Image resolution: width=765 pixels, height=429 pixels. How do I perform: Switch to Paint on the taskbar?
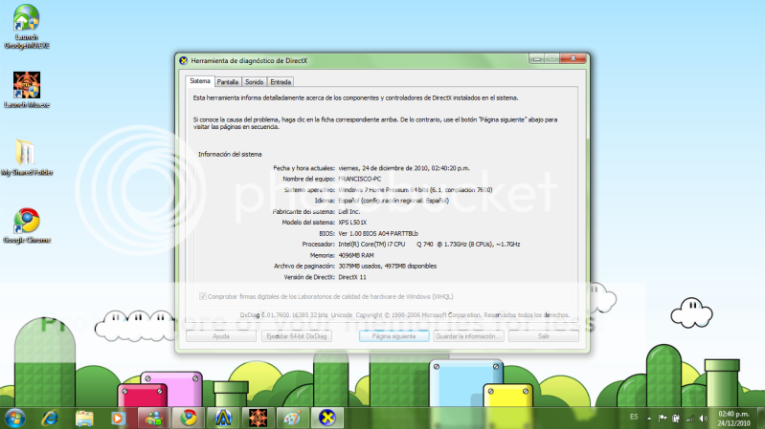(x=293, y=418)
